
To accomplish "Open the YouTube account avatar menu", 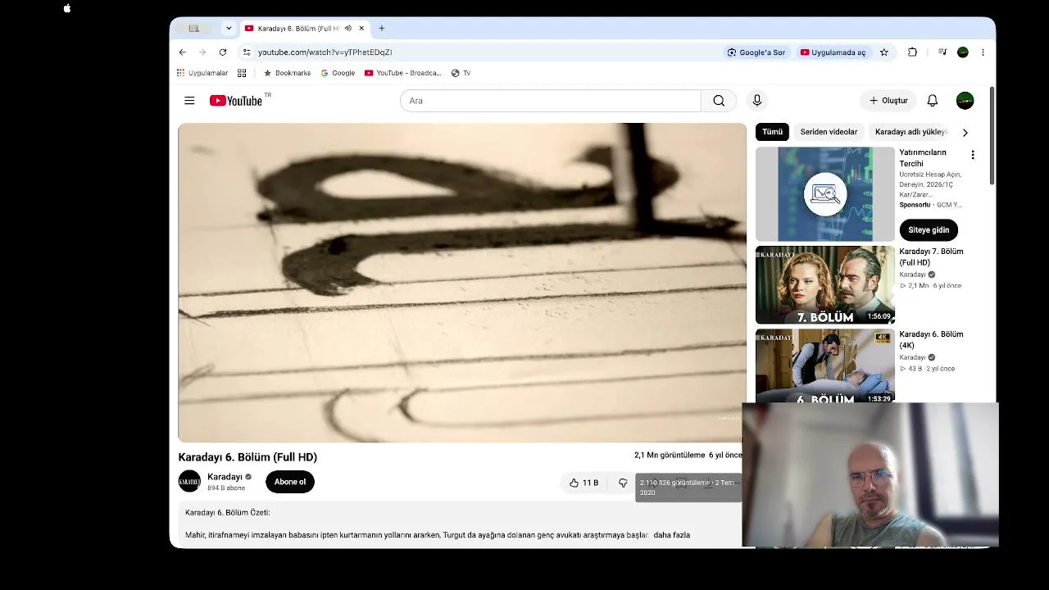I will [965, 101].
